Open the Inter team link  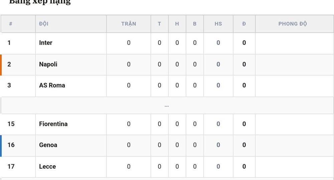tap(45, 43)
